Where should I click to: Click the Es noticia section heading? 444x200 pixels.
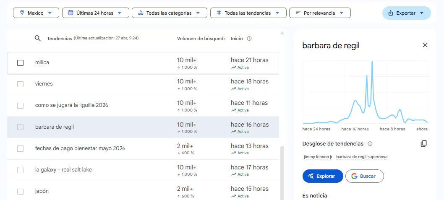315,195
